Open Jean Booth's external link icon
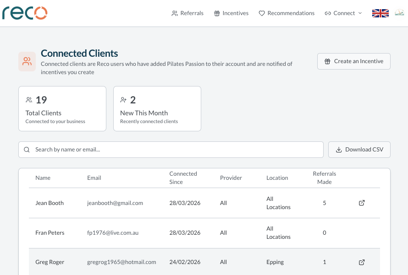Viewport: 408px width, 275px height. point(362,203)
